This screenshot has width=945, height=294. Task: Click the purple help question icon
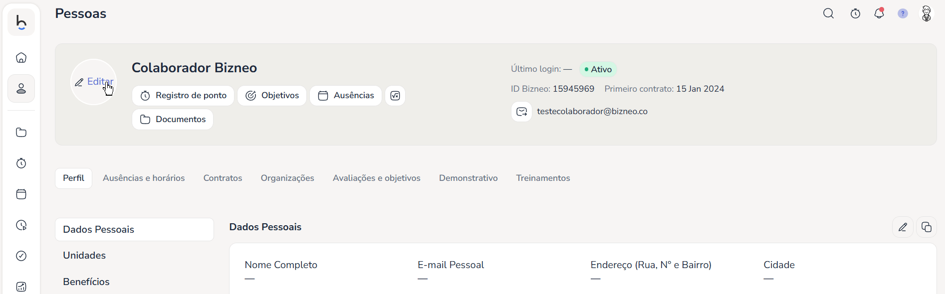pos(903,14)
